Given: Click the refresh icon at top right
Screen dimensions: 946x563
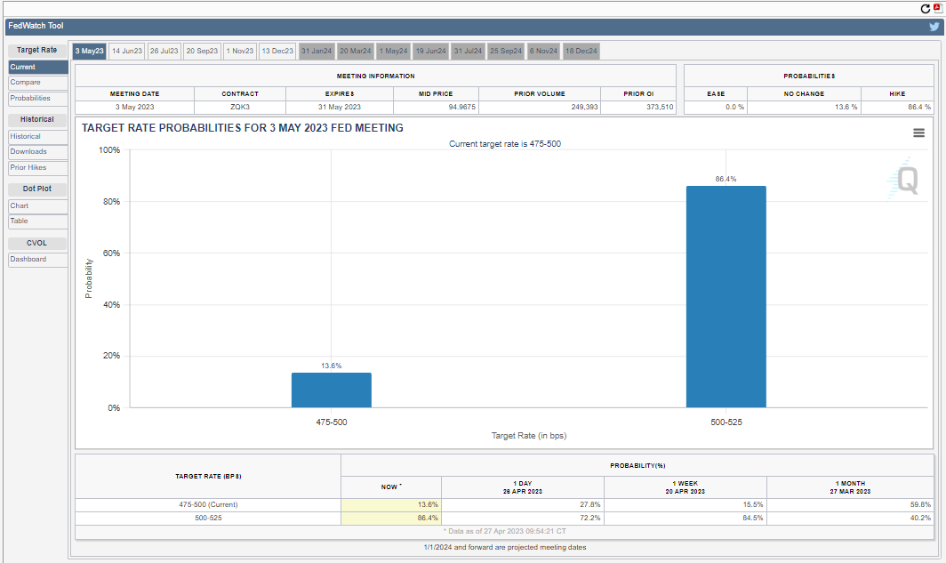Looking at the screenshot, I should (x=925, y=9).
